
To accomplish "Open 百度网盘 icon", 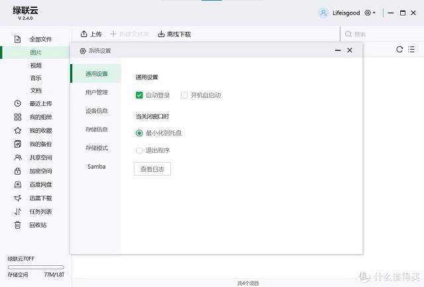I will 18,184.
